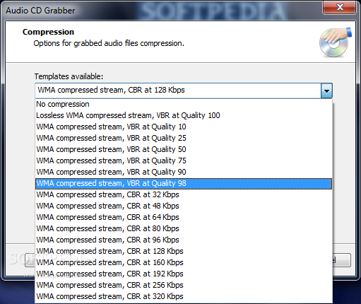Viewport: 361px width, 304px height.
Task: Select WMA CBR at 192 Kbps
Action: tap(184, 274)
